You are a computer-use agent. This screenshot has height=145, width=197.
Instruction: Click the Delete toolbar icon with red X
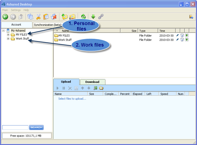(x=54, y=17)
